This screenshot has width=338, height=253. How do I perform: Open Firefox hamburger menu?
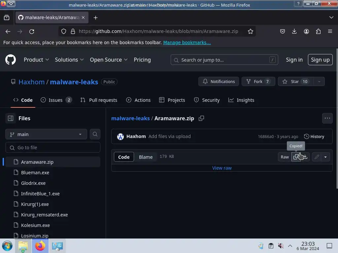tap(330, 31)
